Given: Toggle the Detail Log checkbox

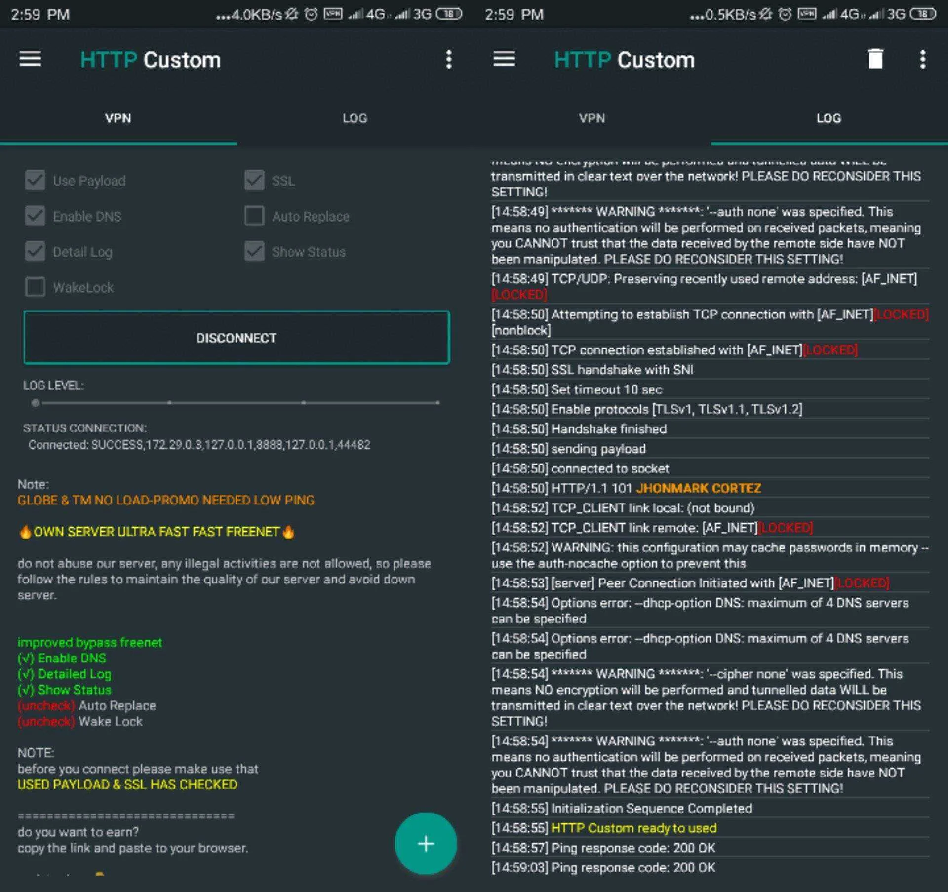Looking at the screenshot, I should [35, 251].
